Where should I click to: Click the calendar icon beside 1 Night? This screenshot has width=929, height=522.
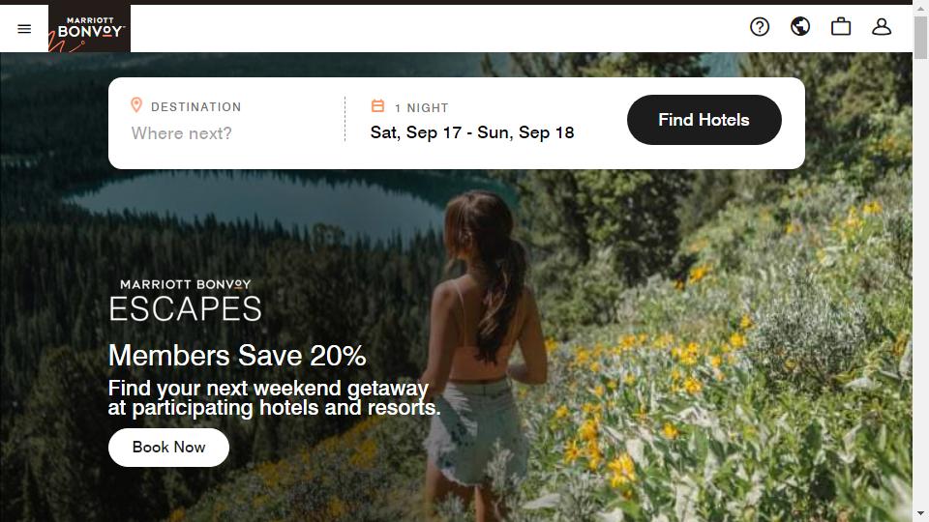pyautogui.click(x=377, y=106)
